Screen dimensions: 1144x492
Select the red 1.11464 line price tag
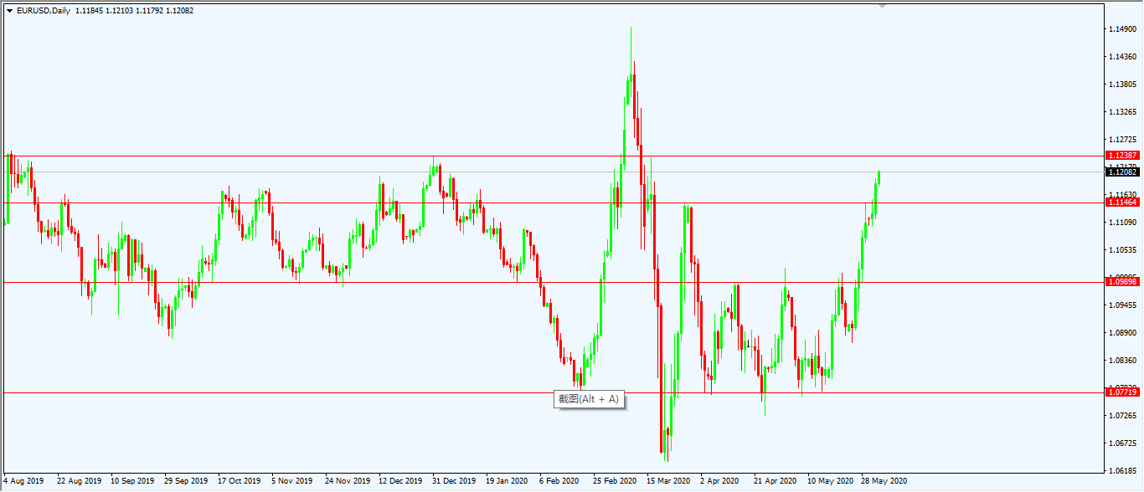pyautogui.click(x=1122, y=202)
